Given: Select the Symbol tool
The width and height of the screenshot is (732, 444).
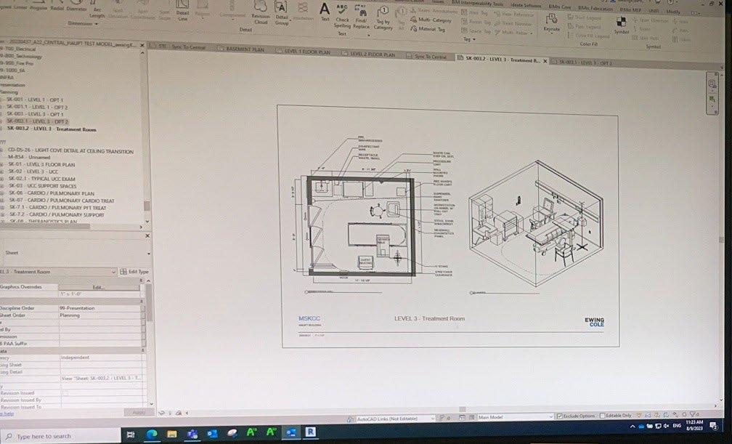Looking at the screenshot, I should 622,25.
